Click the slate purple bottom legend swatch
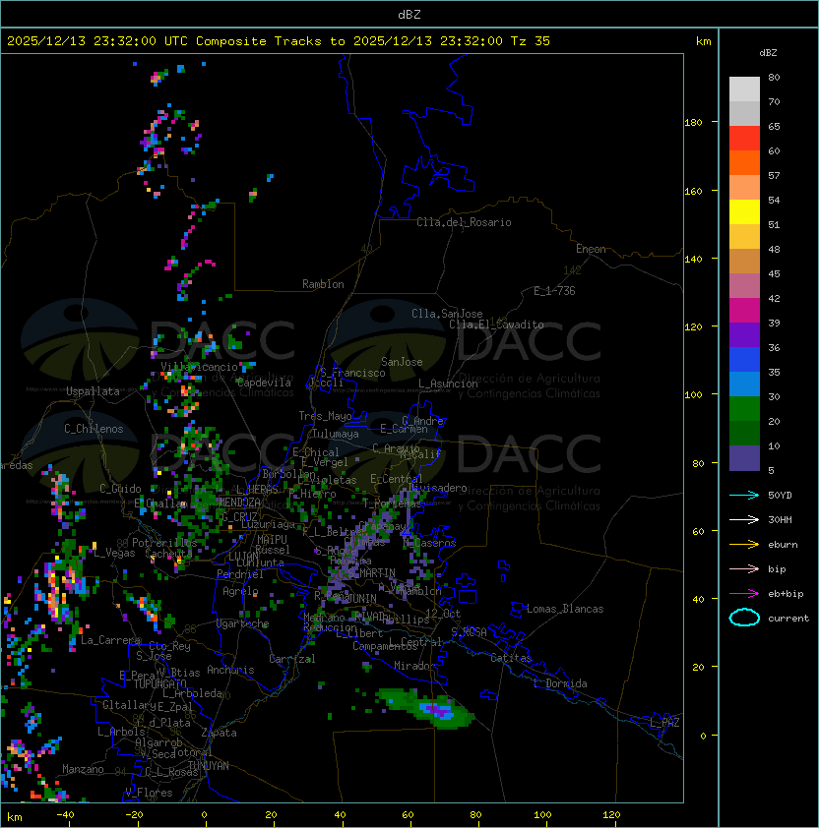 coord(744,458)
